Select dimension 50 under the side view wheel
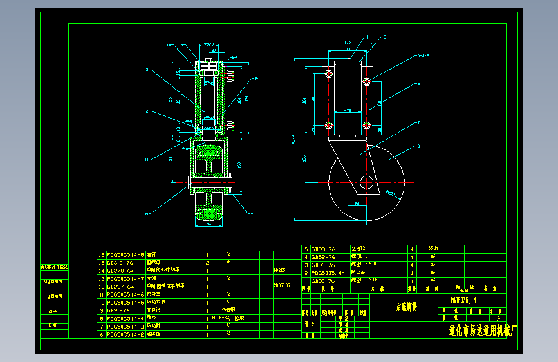This screenshot has width=558, height=362. [357, 204]
